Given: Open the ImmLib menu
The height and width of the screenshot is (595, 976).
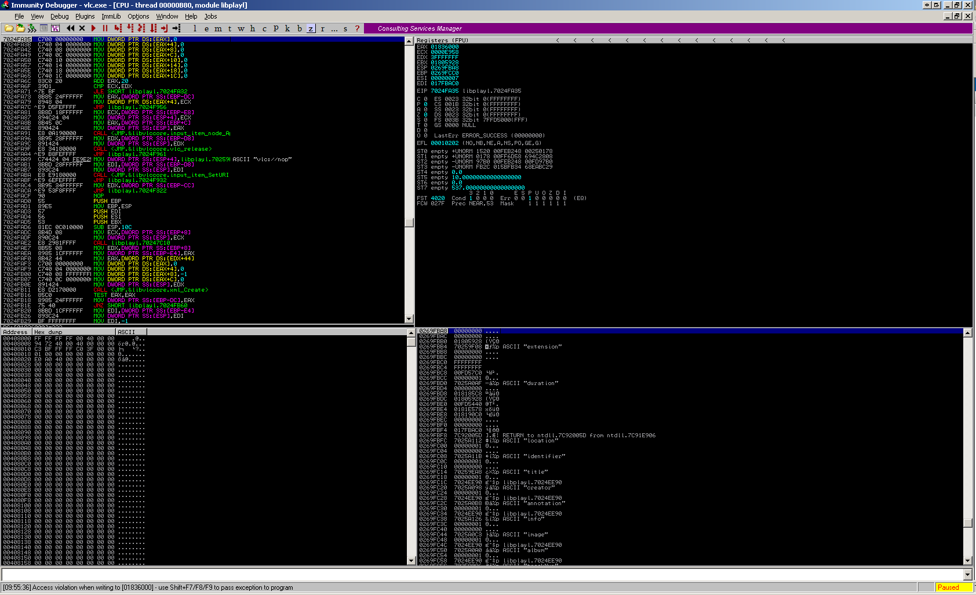Looking at the screenshot, I should [x=111, y=16].
